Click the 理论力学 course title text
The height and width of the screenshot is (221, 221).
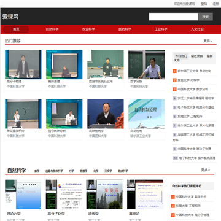pyautogui.click(x=14, y=214)
